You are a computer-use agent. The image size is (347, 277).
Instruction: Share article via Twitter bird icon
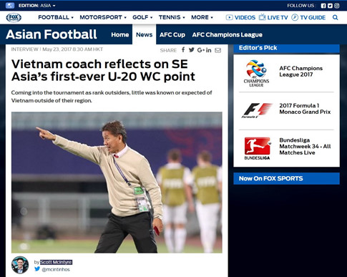(191, 50)
